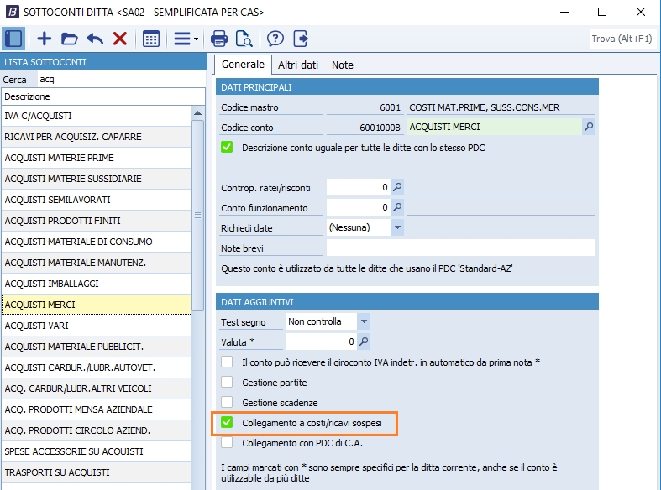The height and width of the screenshot is (490, 661).
Task: Toggle the Gestione scadenze checkbox
Action: [227, 403]
